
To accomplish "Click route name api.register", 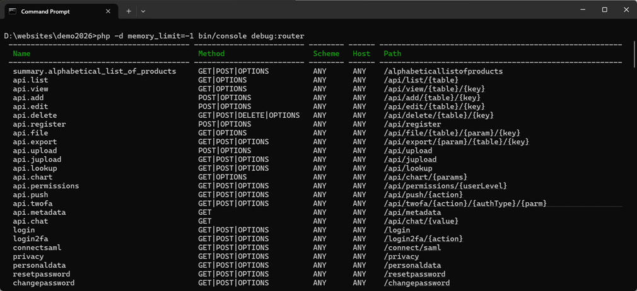I will [39, 124].
